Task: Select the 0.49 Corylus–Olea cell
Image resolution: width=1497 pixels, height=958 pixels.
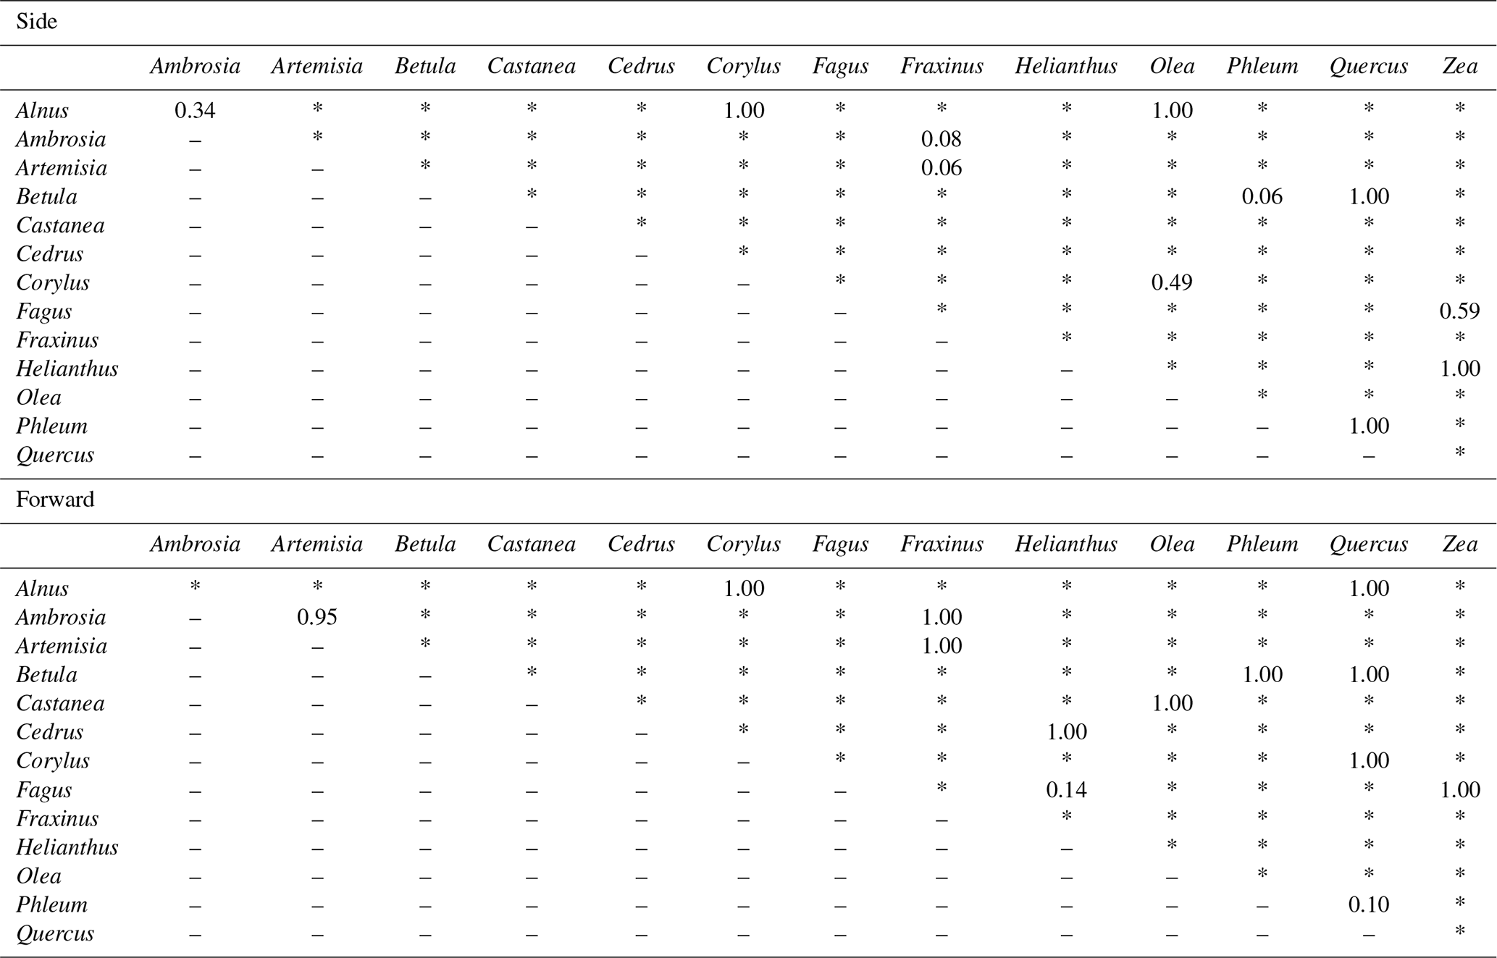Action: tap(1172, 282)
